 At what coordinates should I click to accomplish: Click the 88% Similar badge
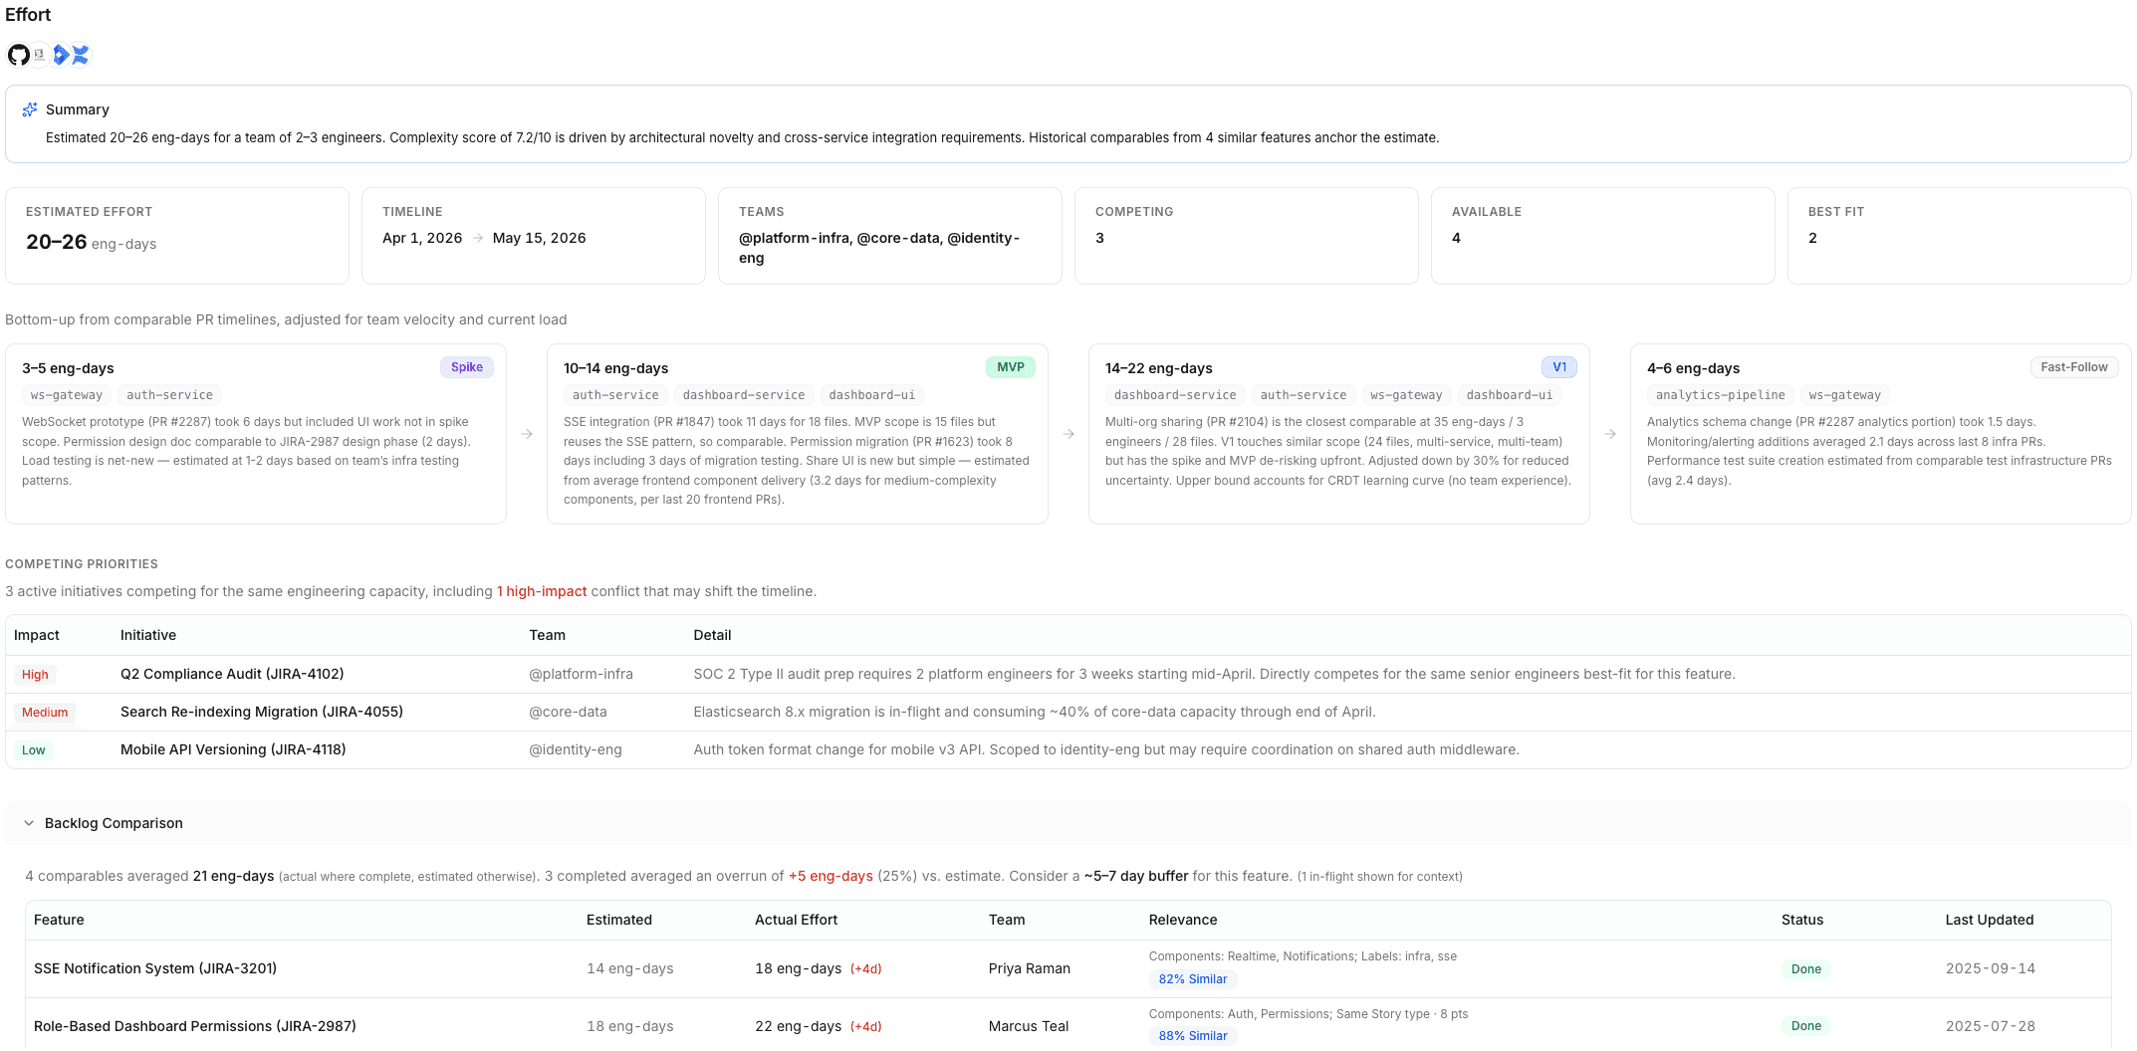coord(1193,1036)
